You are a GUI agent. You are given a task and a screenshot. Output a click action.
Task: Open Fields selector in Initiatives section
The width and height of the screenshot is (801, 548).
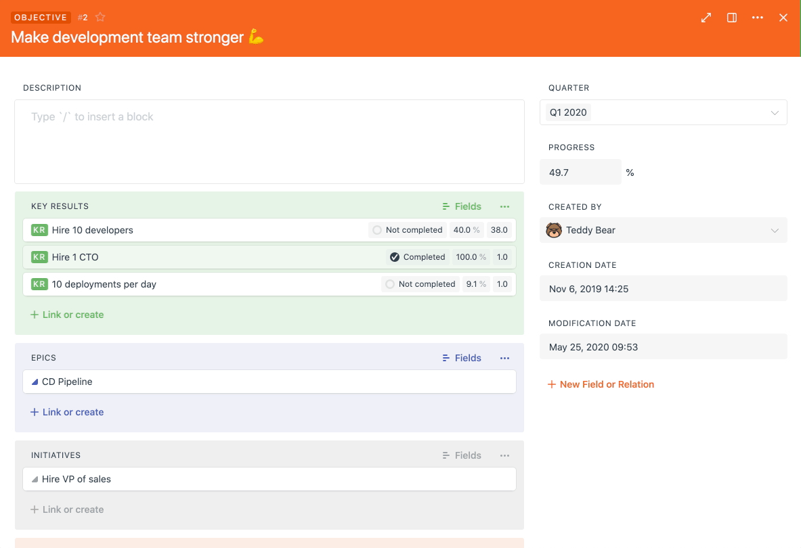tap(461, 455)
